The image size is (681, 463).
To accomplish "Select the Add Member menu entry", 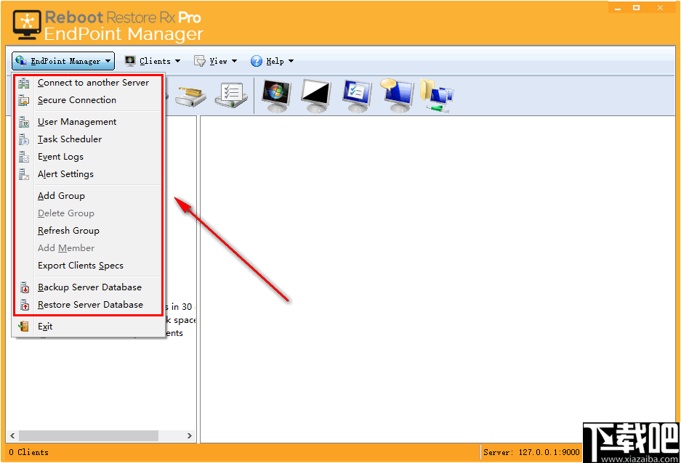I will click(88, 248).
